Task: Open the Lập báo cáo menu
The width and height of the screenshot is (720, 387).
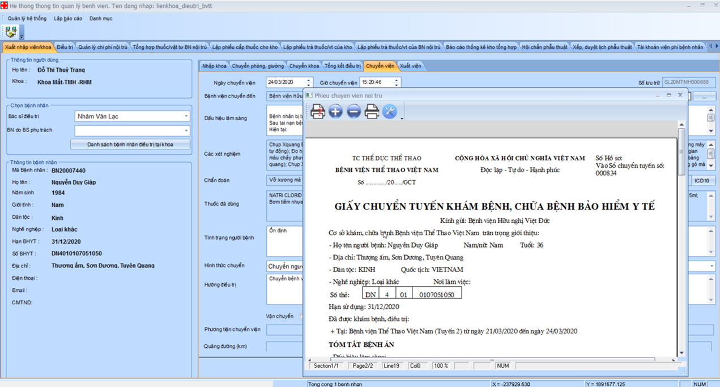Action: click(68, 18)
